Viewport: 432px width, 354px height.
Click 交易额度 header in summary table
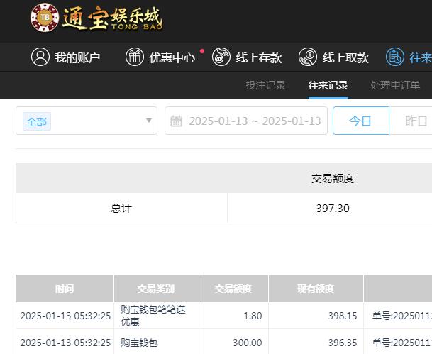point(333,179)
